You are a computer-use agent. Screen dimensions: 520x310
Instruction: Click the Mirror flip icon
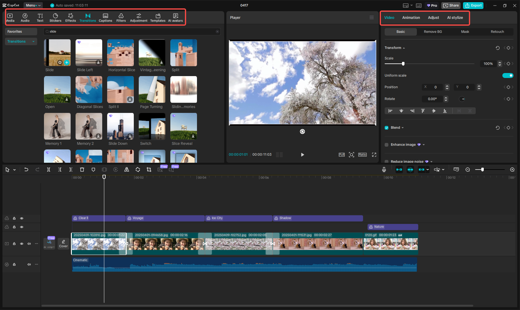(127, 170)
